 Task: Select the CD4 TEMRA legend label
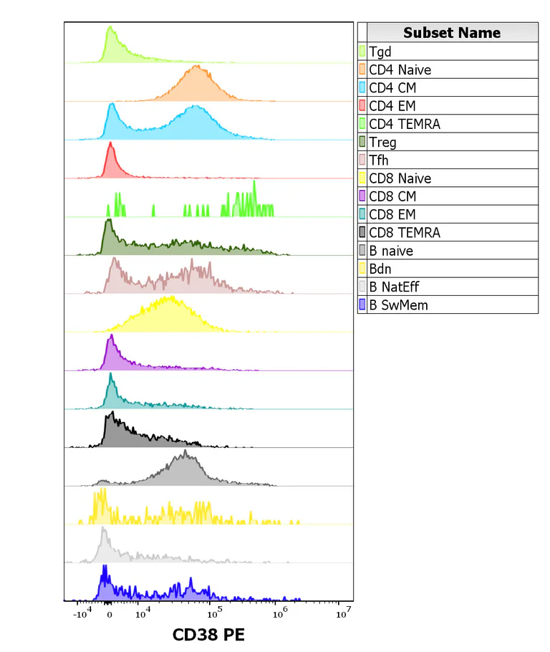coord(405,124)
